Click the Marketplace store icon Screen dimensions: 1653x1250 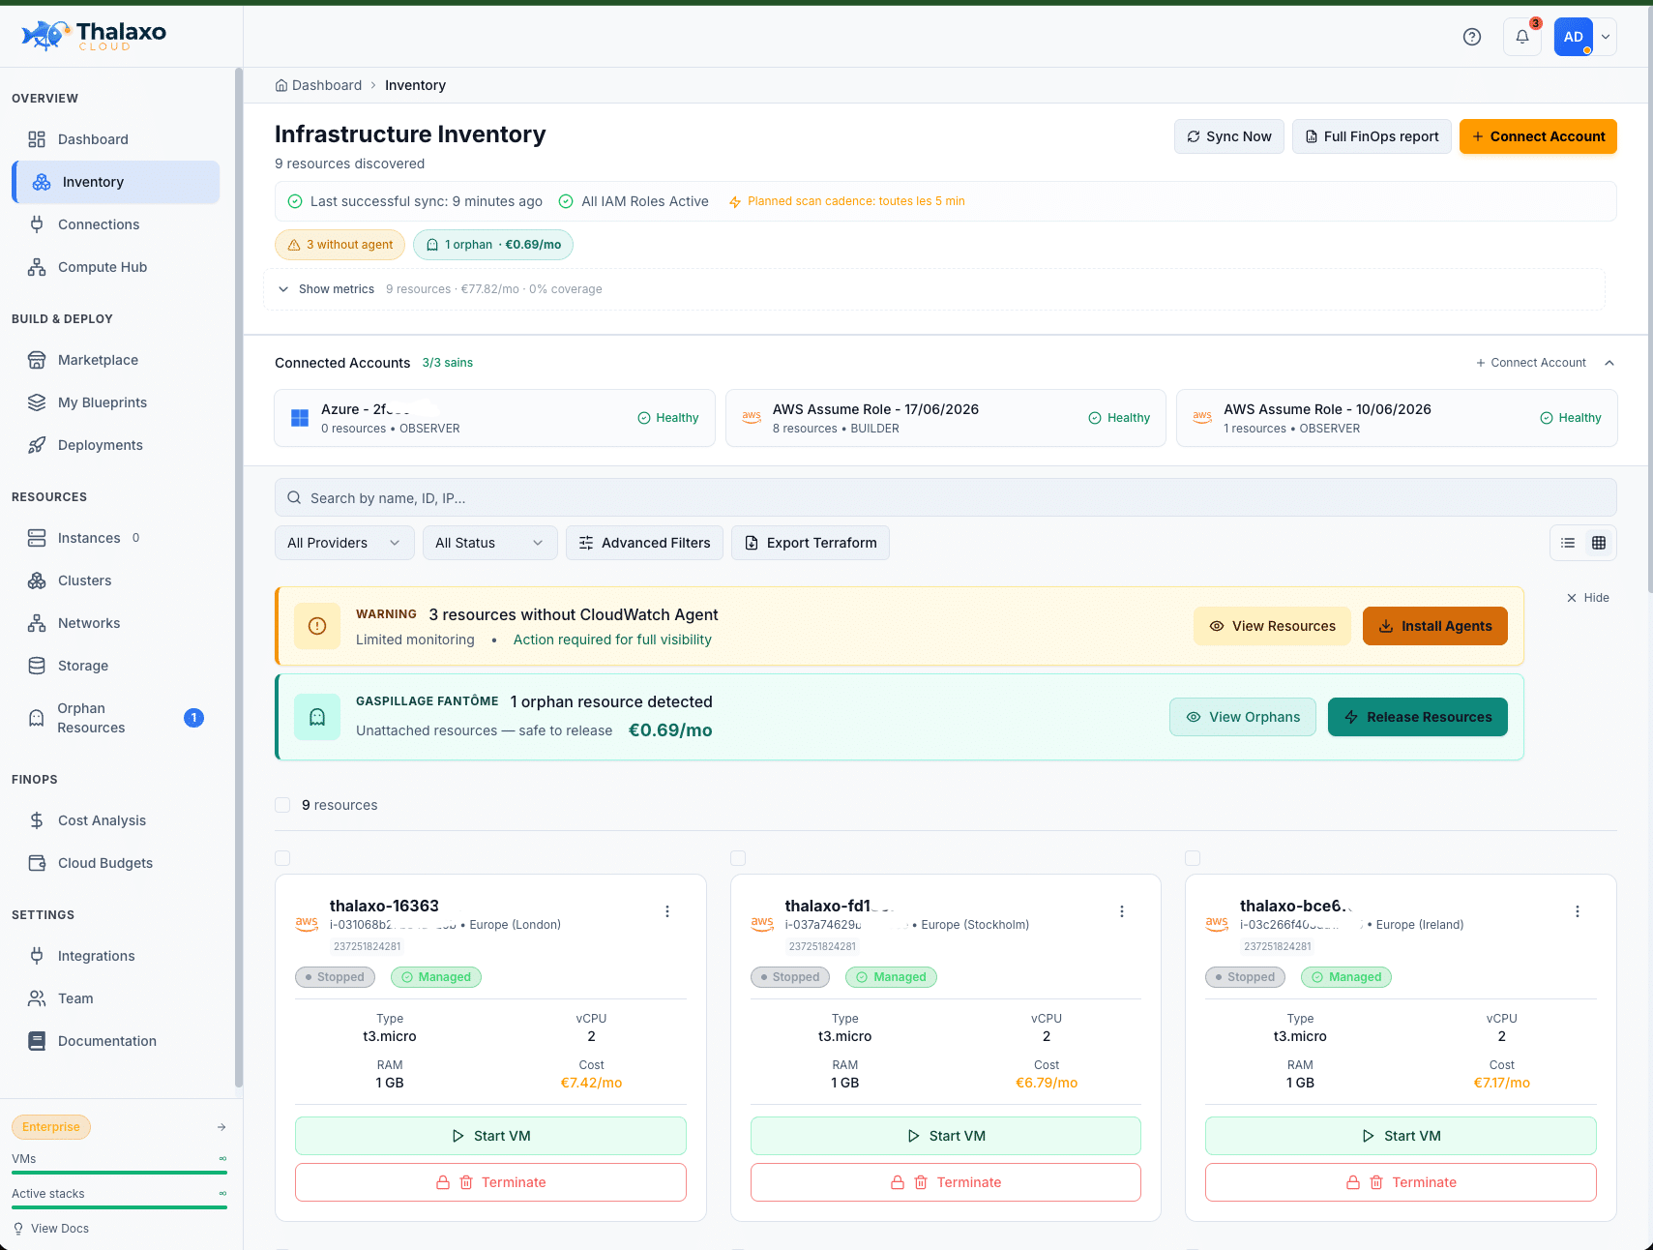pos(37,360)
